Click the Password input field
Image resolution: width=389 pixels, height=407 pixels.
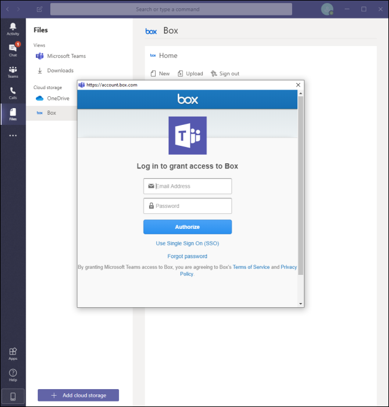click(187, 206)
